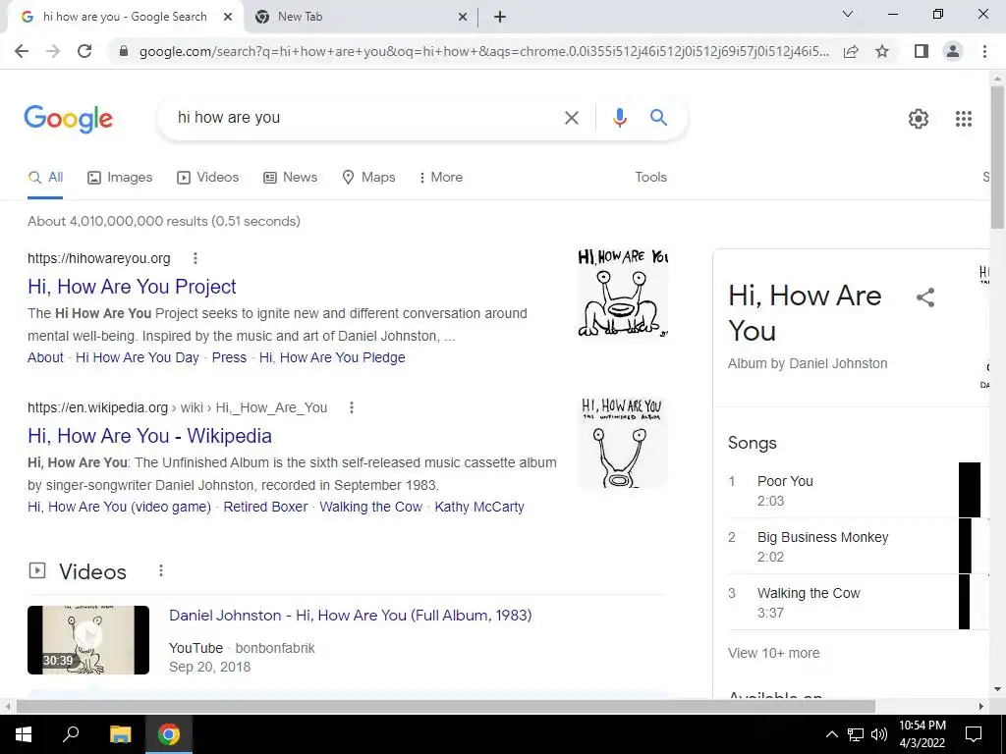
Task: Click the URL address bar
Action: (x=483, y=51)
